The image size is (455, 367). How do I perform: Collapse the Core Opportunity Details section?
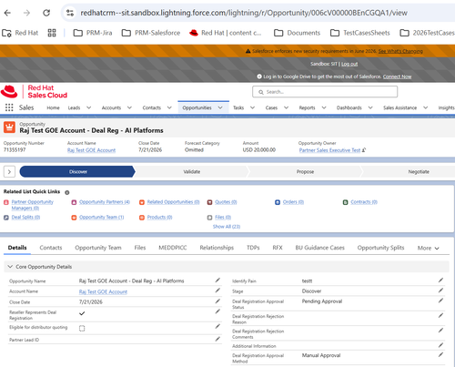(x=10, y=267)
